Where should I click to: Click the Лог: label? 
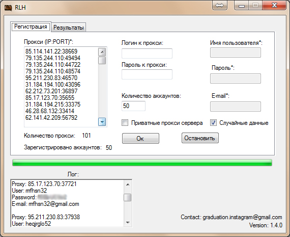tap(73, 174)
